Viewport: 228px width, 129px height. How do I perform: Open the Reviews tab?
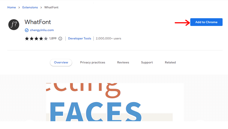pos(123,62)
